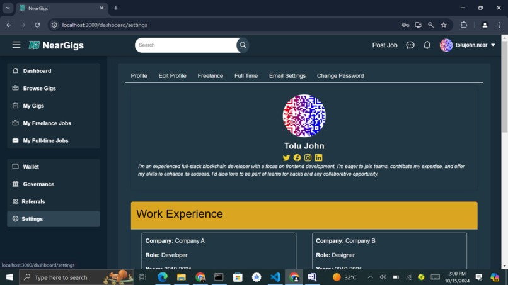Click the Role: Developer text

point(166,255)
